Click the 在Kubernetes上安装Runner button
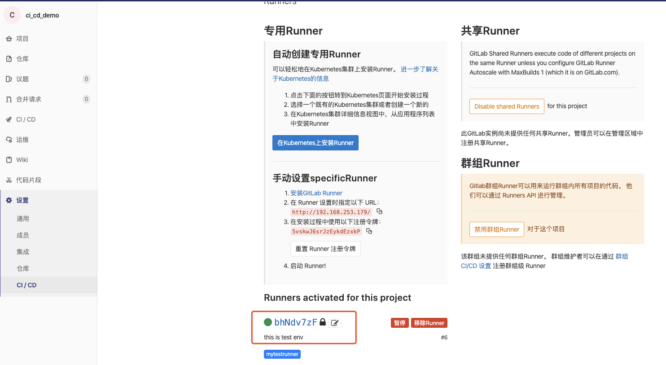The height and width of the screenshot is (365, 666). [x=315, y=143]
